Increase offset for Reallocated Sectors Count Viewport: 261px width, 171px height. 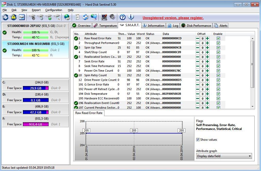coord(208,57)
